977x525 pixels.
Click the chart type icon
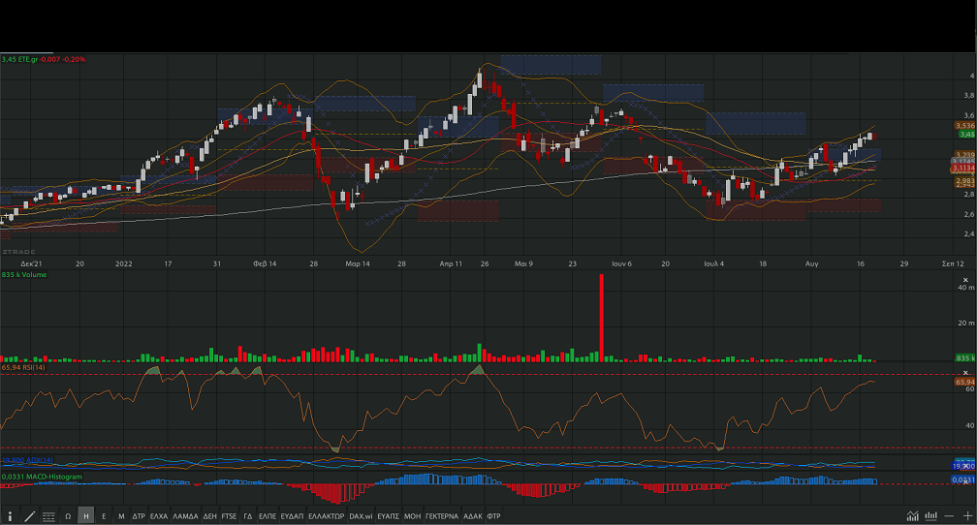[912, 516]
